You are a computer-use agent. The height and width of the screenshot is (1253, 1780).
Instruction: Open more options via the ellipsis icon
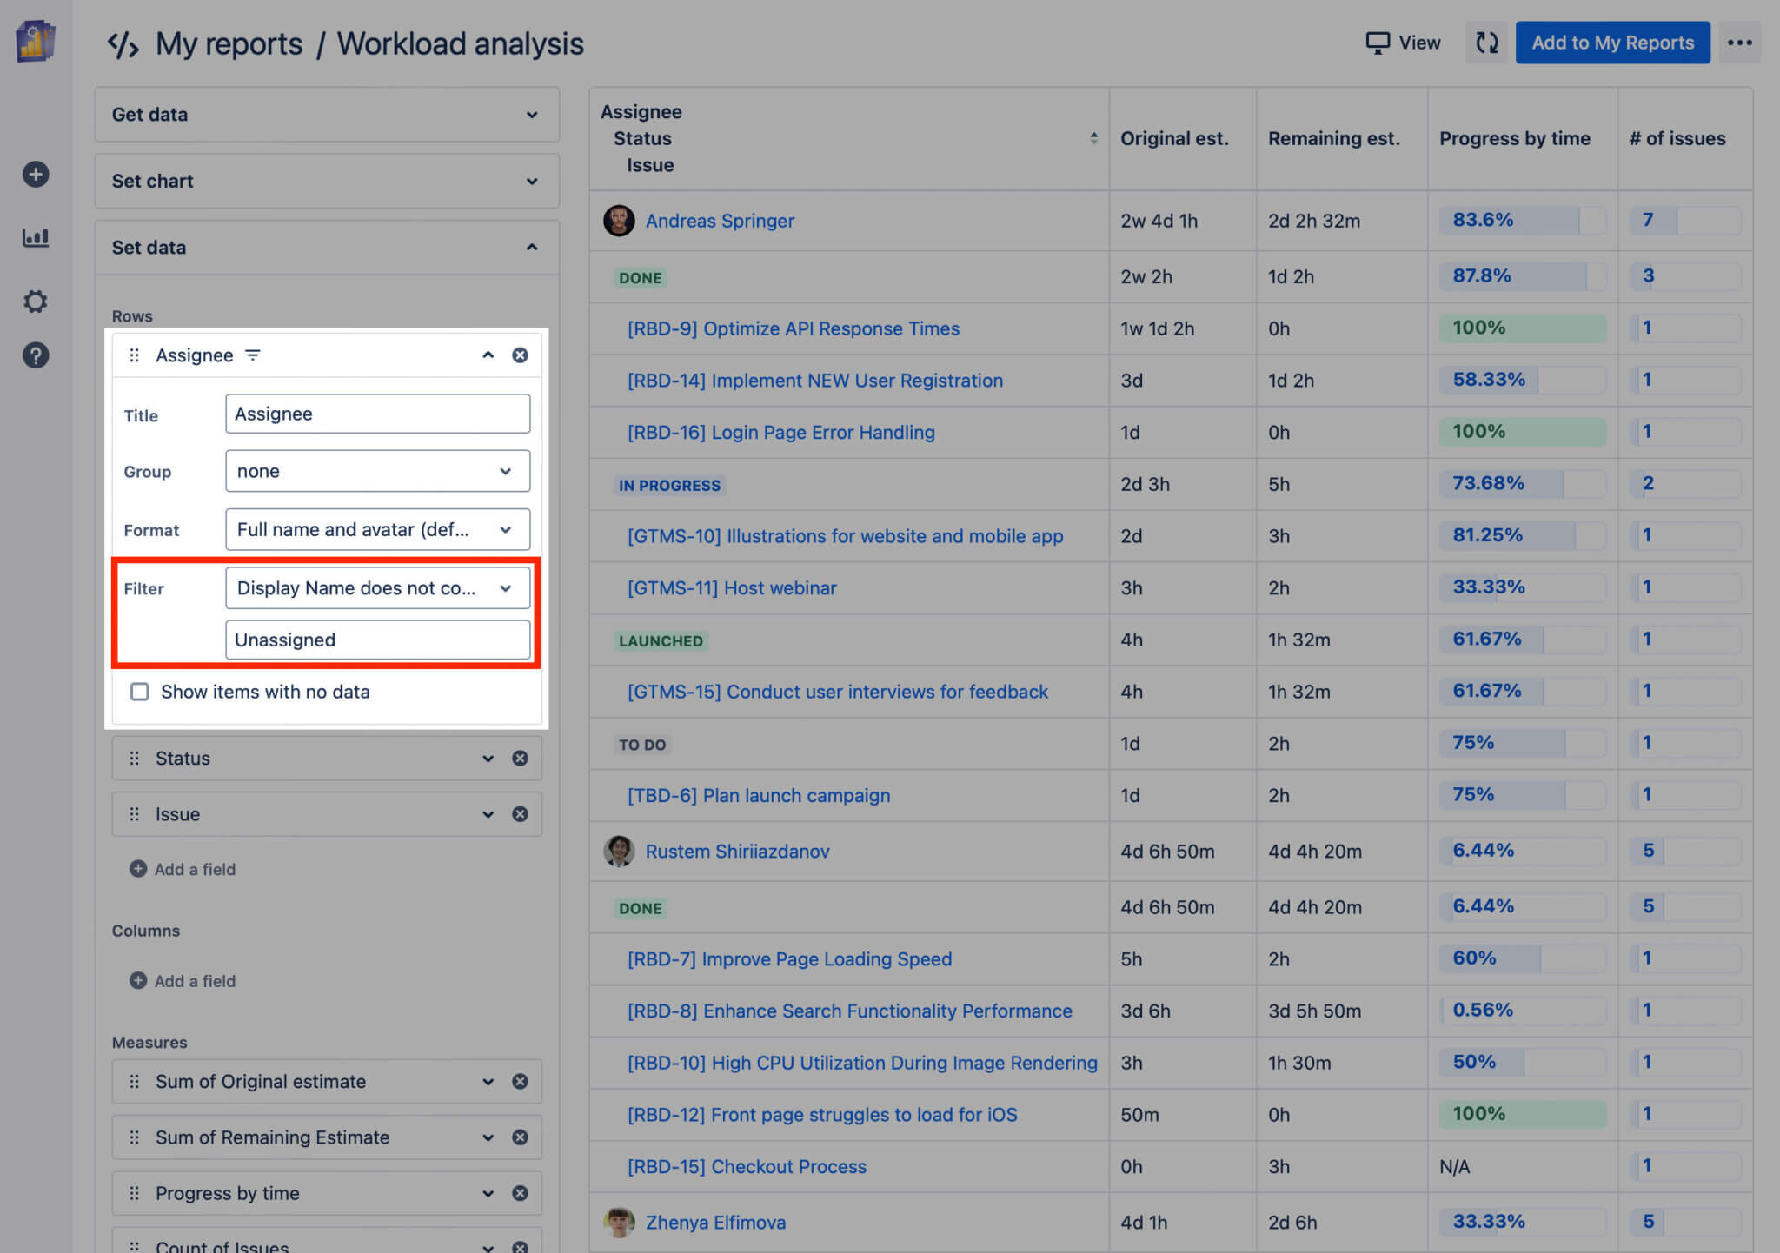click(x=1740, y=42)
